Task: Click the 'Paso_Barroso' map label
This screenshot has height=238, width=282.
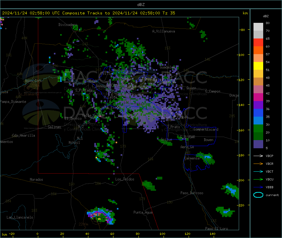Action: click(x=192, y=193)
